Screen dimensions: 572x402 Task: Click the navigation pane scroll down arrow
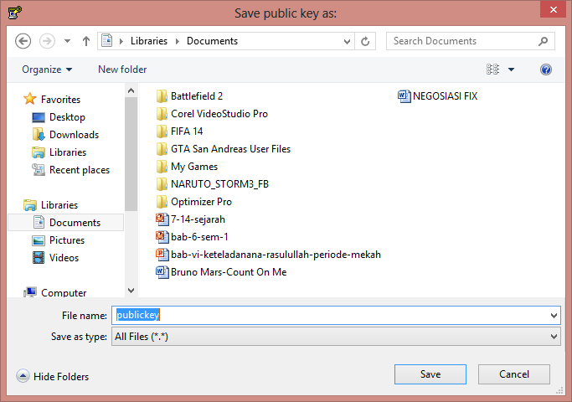(131, 290)
